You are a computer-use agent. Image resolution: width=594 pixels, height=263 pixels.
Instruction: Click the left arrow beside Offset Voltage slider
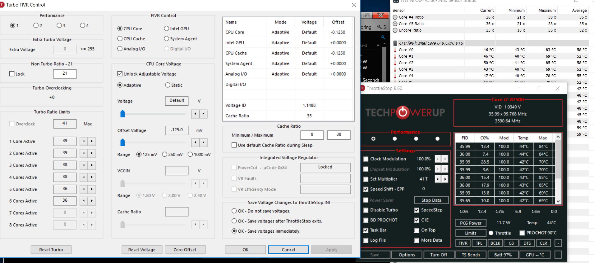(195, 142)
